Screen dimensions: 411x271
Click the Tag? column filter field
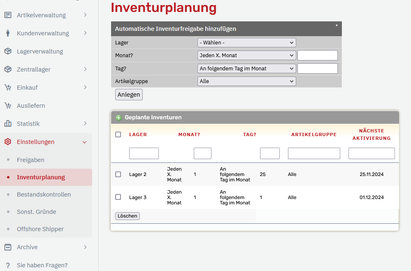(270, 153)
